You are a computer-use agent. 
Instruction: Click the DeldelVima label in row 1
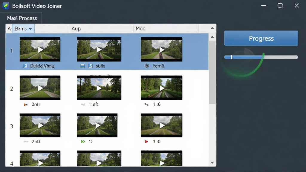tap(42, 66)
